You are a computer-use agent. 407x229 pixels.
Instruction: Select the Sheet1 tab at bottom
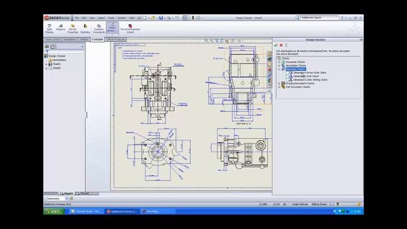click(x=67, y=193)
